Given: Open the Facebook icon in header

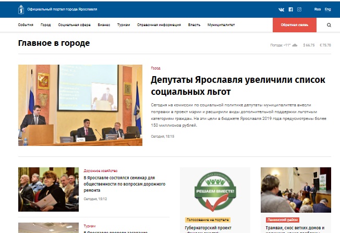Looking at the screenshot, I should click(290, 9).
